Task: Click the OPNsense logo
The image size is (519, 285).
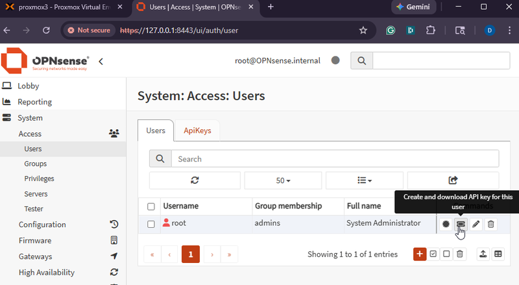Action: (x=45, y=60)
